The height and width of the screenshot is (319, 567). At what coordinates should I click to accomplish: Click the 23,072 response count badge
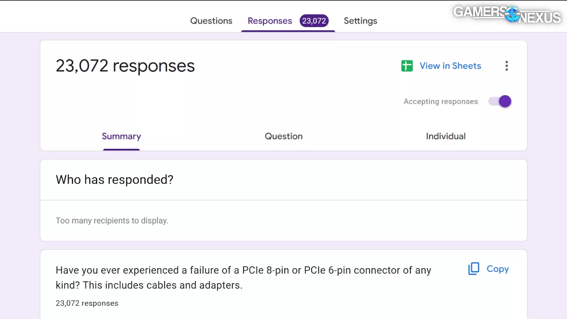pos(314,21)
